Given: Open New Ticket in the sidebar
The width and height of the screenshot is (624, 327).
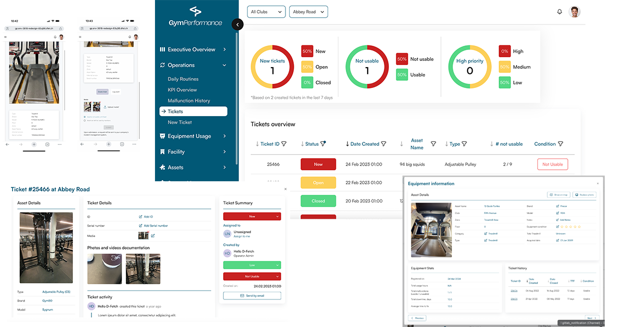Looking at the screenshot, I should pos(180,122).
